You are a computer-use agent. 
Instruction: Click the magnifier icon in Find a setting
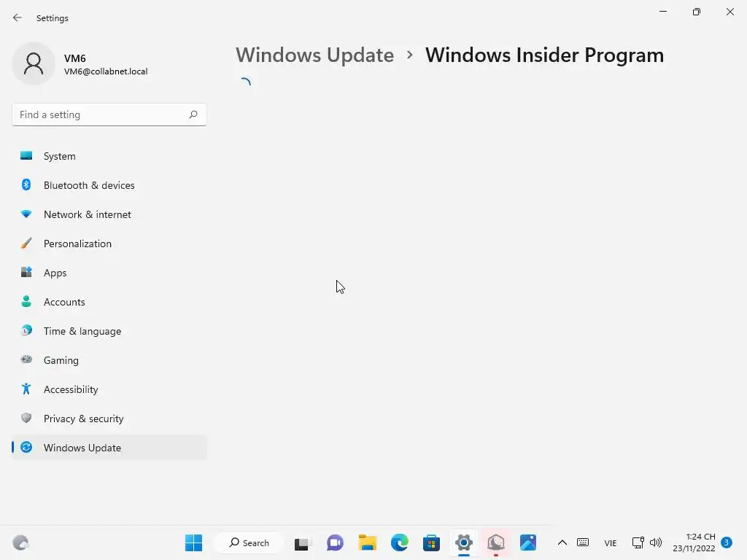pos(193,114)
